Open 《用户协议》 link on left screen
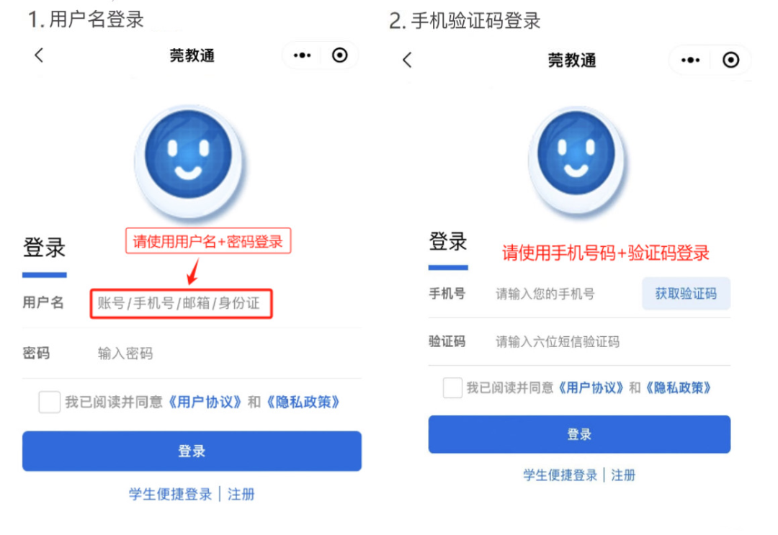 pyautogui.click(x=205, y=402)
